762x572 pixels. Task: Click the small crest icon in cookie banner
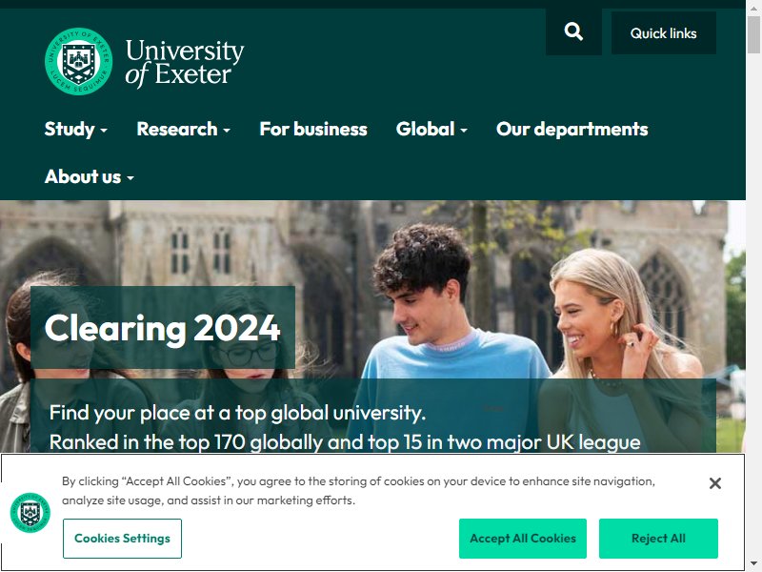[x=30, y=512]
